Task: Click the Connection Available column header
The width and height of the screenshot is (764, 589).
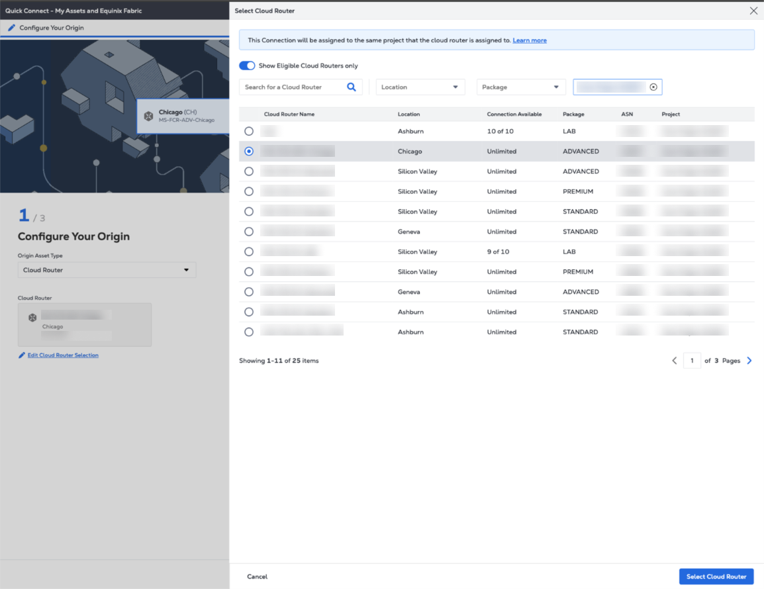Action: [514, 114]
